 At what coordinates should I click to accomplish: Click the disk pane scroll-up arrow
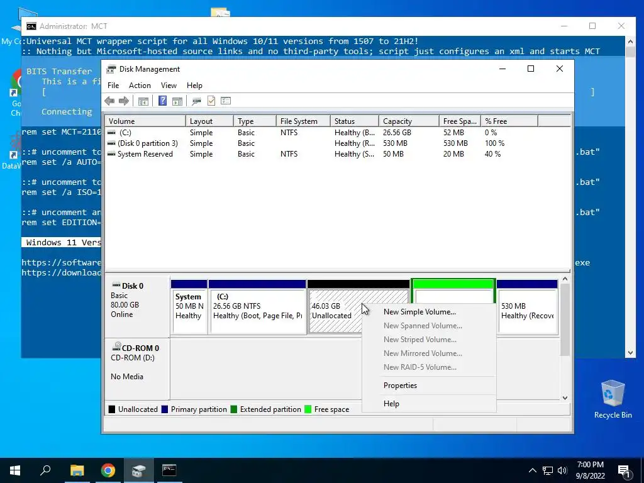point(565,279)
